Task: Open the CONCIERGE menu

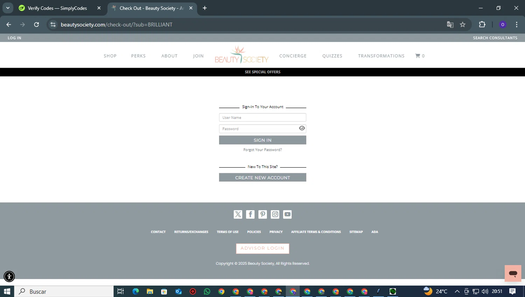Action: pyautogui.click(x=293, y=56)
